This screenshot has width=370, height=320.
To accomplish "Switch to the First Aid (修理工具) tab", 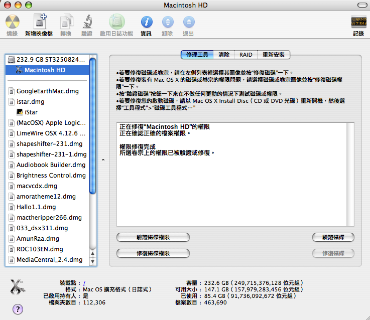I will [x=197, y=55].
